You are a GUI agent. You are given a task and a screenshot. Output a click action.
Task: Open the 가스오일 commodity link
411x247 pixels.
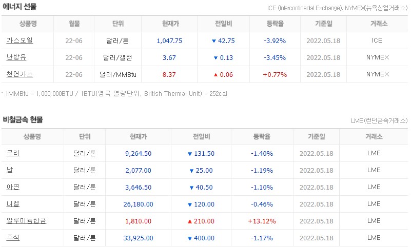point(19,40)
